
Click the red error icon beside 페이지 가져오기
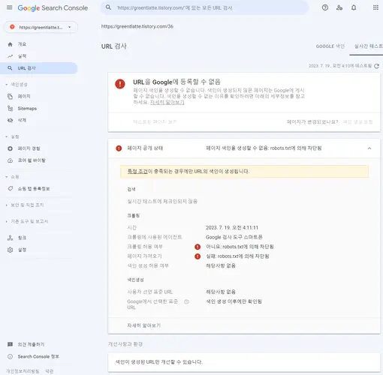tap(198, 256)
